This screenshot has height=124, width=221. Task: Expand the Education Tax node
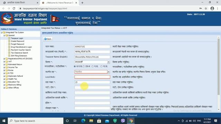(4, 82)
